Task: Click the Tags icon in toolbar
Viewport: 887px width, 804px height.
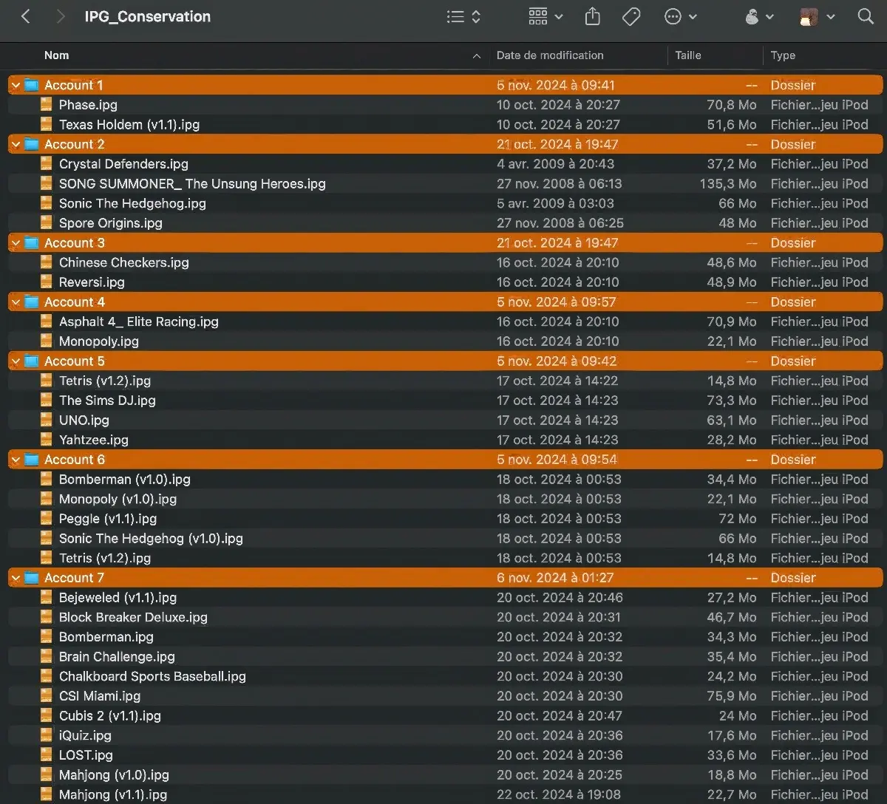Action: [x=631, y=16]
